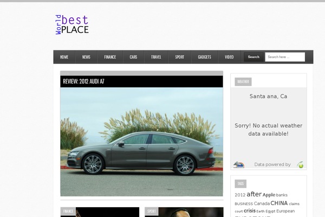
Task: Click the 'Data powered by' text
Action: [272, 164]
